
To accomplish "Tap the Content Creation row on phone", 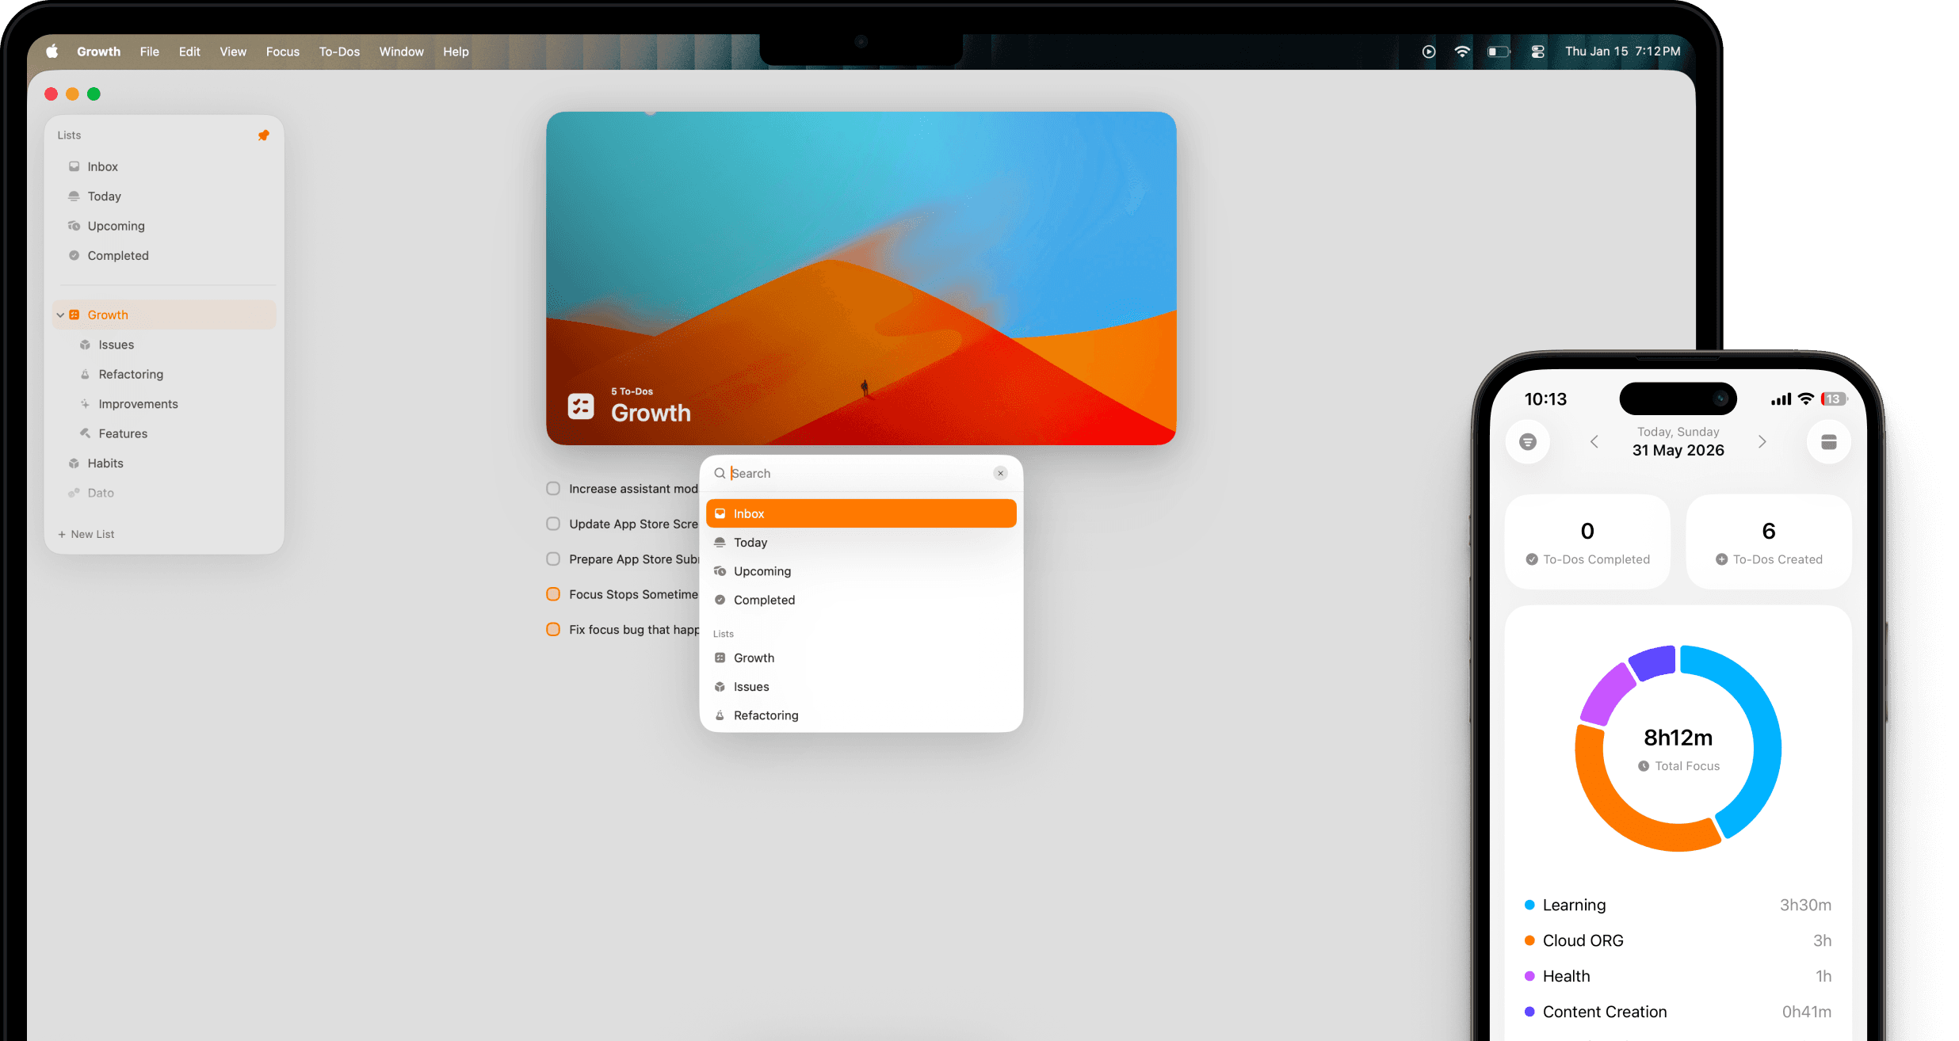I will coord(1678,1012).
